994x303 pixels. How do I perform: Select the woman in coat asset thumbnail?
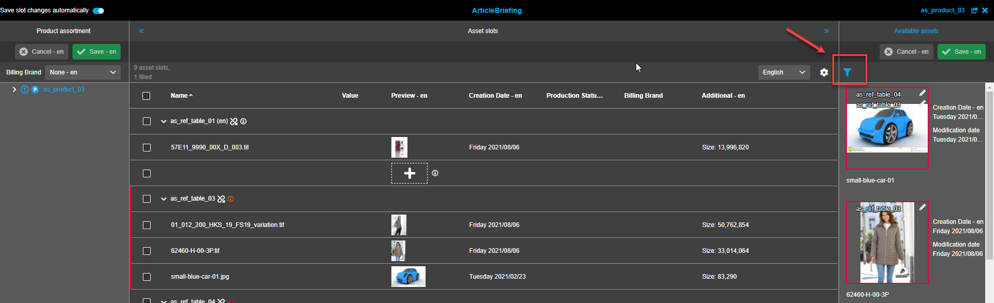click(x=887, y=243)
